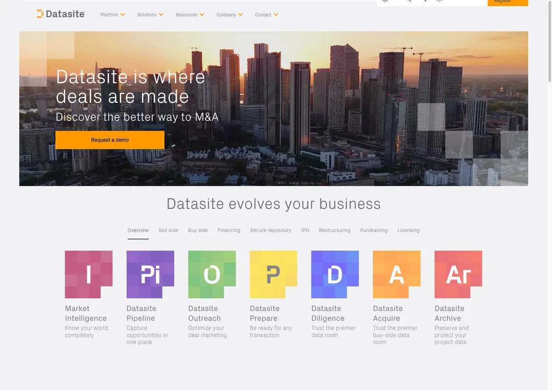The height and width of the screenshot is (390, 552).
Task: Click 'Capture opportunities in one place' text
Action: point(147,335)
